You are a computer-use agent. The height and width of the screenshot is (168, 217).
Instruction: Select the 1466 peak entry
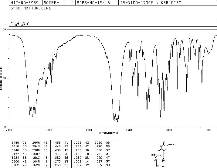61,143
